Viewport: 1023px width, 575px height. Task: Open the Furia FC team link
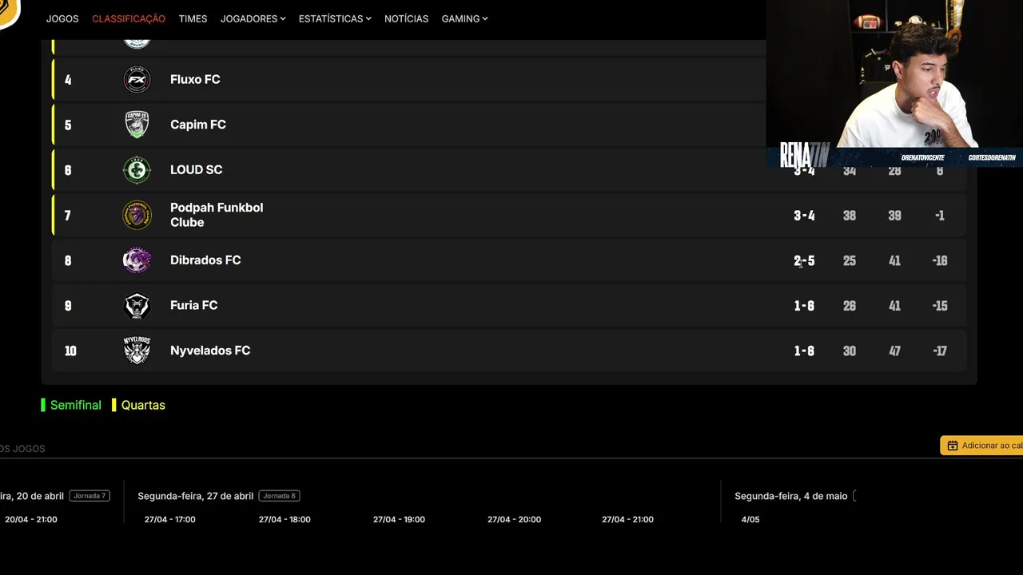click(x=193, y=305)
